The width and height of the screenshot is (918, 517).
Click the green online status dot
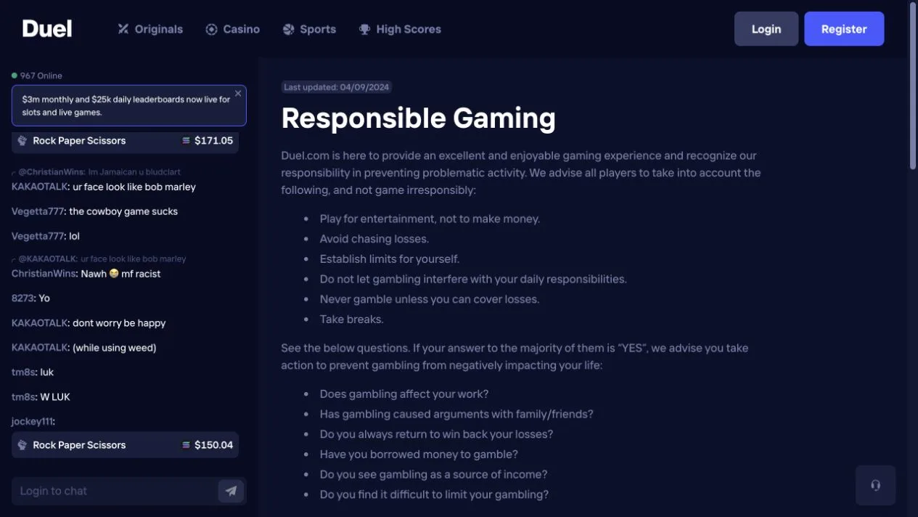coord(15,76)
